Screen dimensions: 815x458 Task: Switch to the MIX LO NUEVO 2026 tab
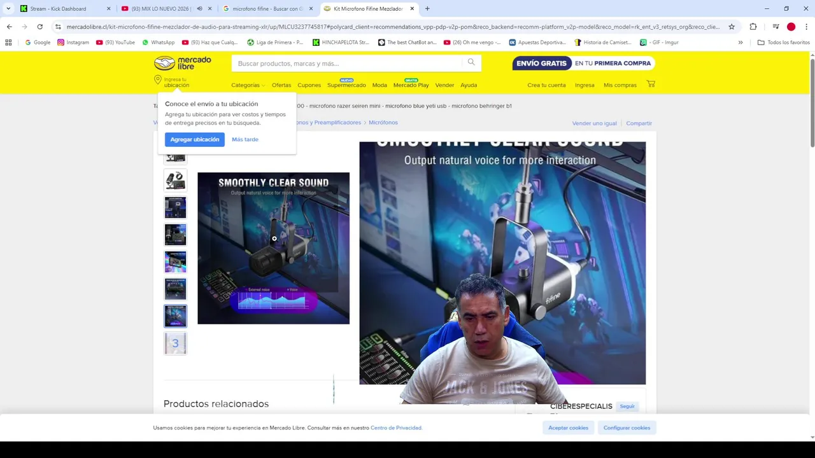tap(166, 9)
